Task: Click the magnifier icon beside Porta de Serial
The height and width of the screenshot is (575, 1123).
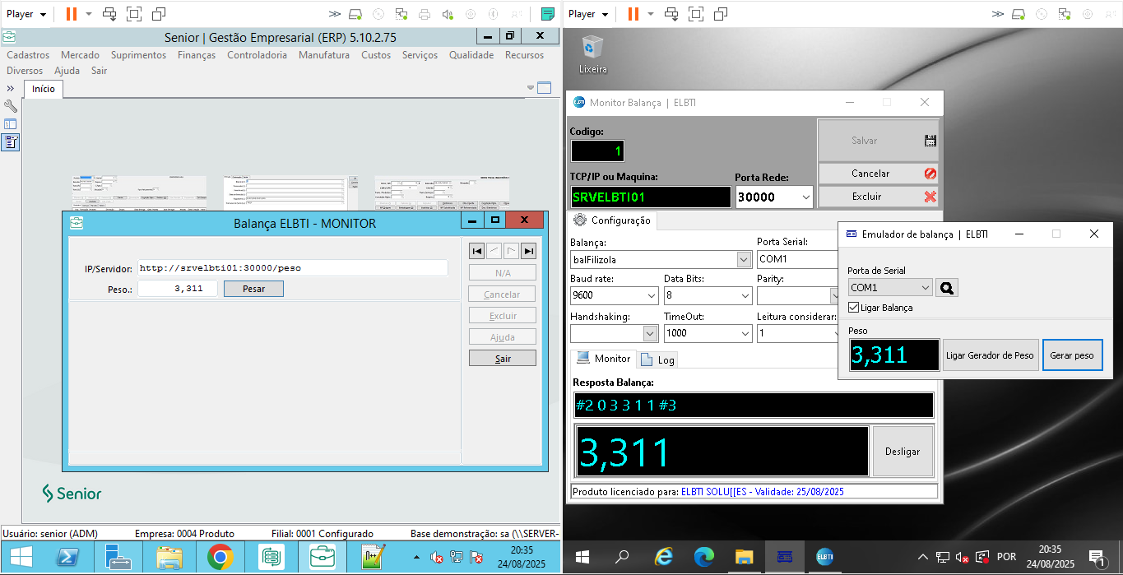Action: coord(947,288)
